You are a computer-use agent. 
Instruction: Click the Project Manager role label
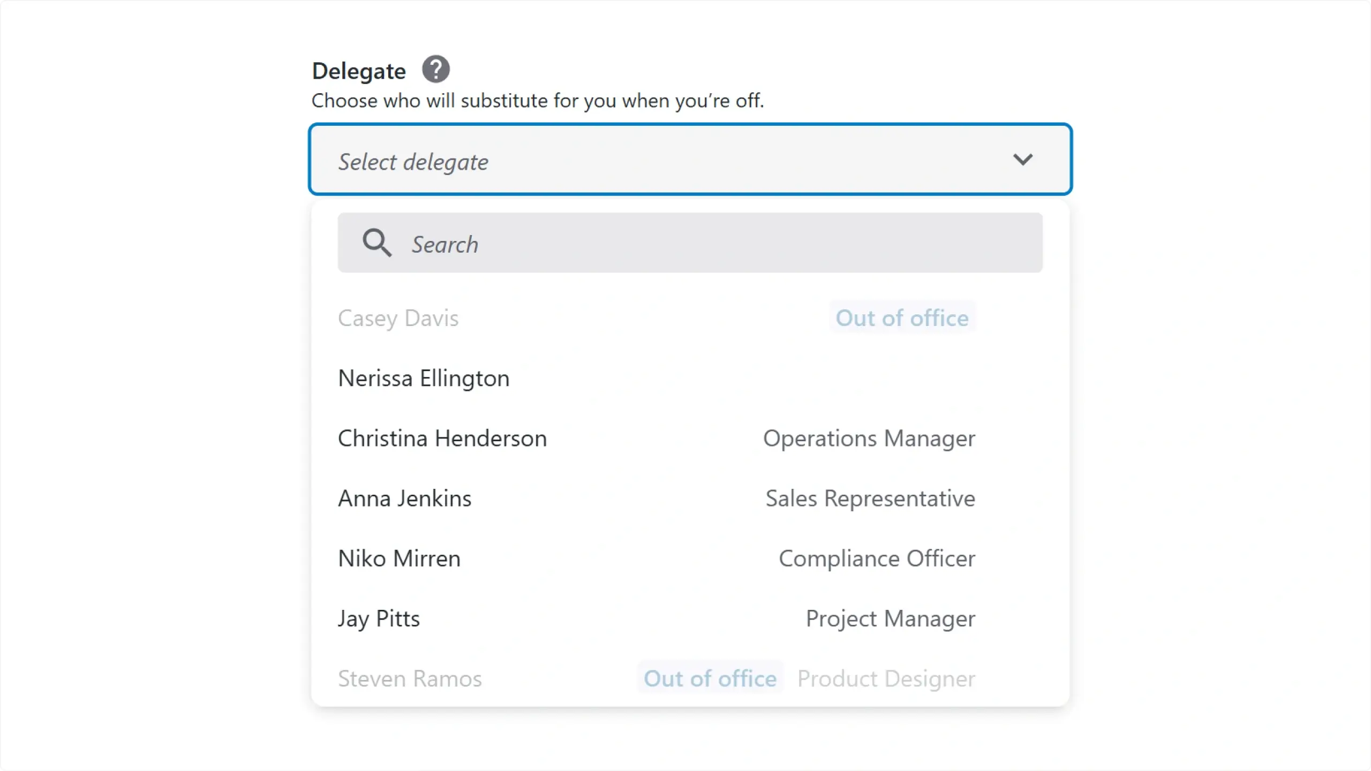891,619
